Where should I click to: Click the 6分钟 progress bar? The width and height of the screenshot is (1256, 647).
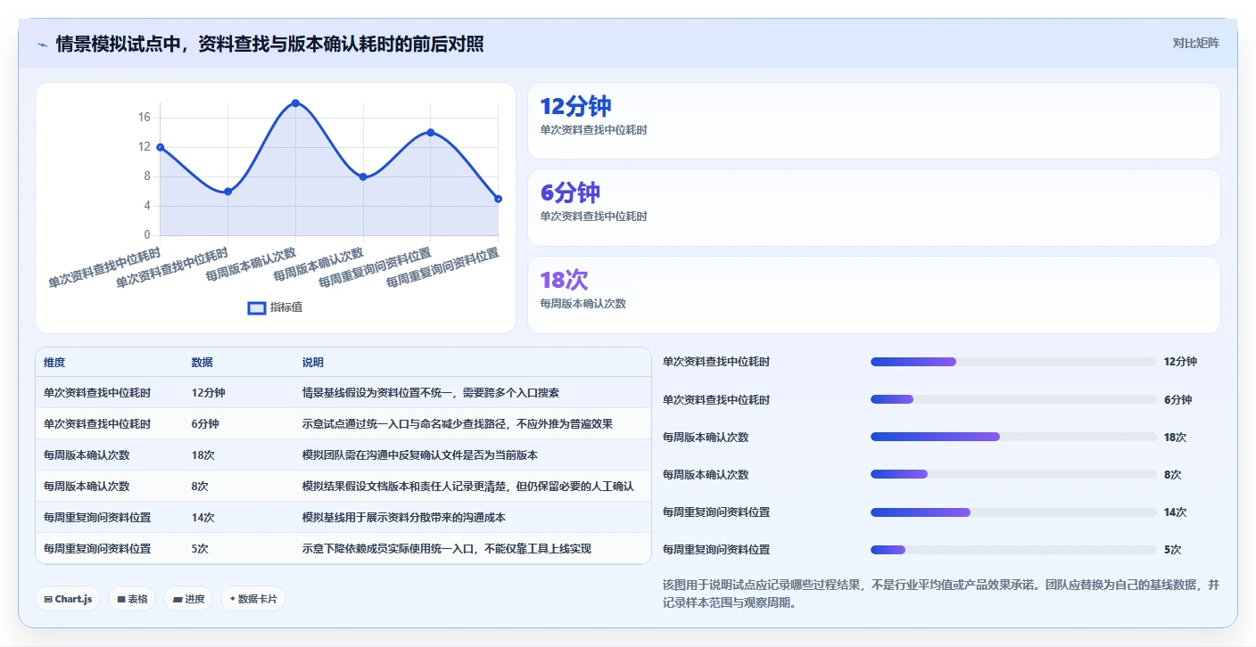coord(1013,399)
